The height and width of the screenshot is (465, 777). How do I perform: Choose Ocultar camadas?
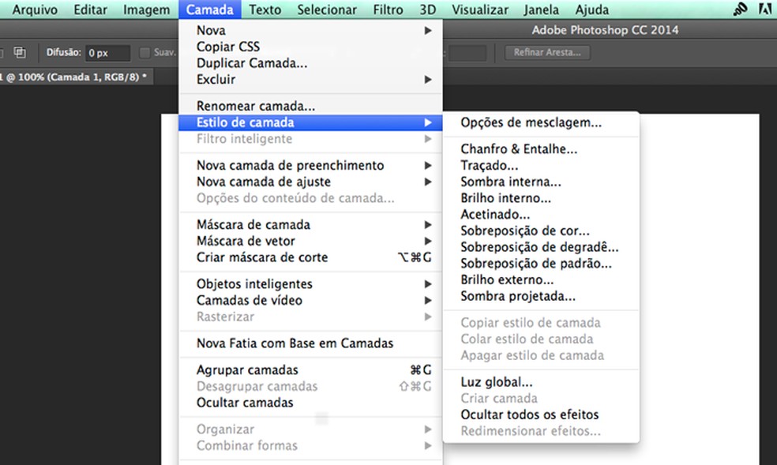(x=310, y=403)
